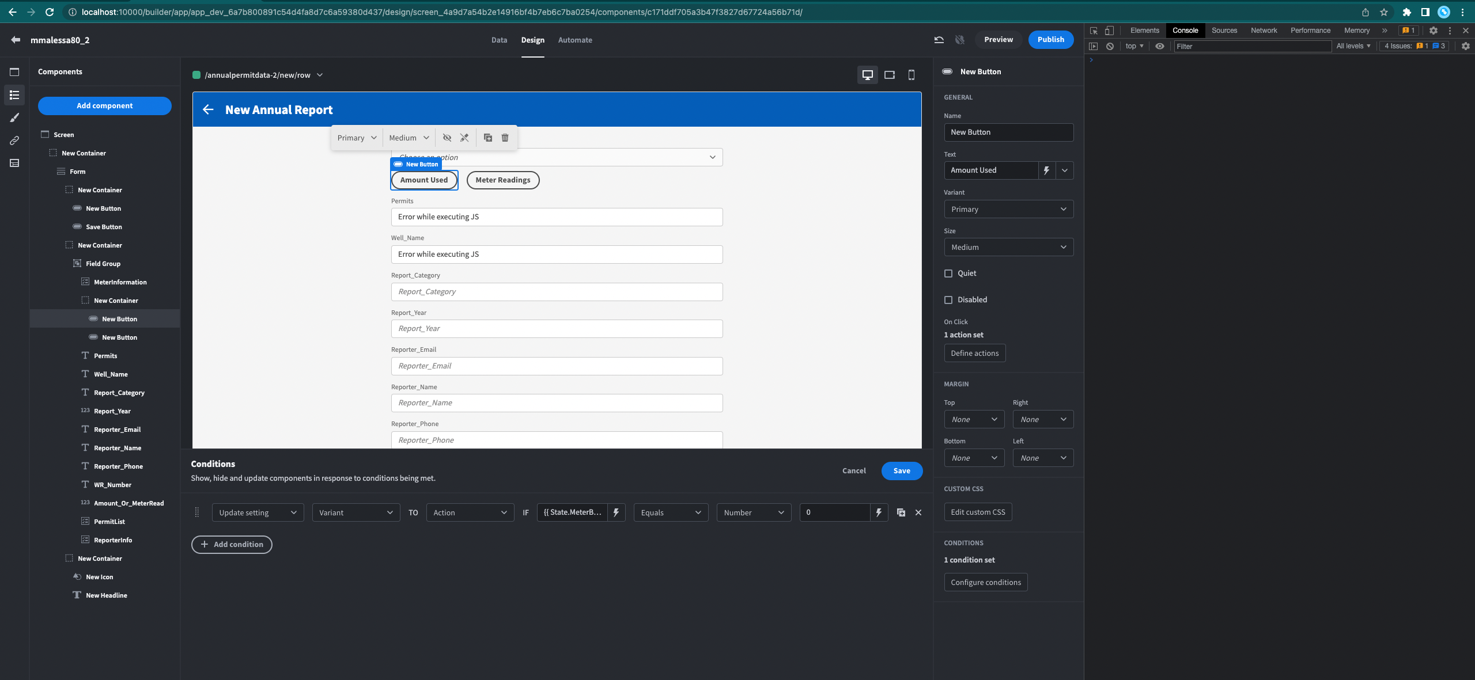Open the theme paintbrush icon in left sidebar
Screen dimensions: 1475x680
tap(14, 117)
